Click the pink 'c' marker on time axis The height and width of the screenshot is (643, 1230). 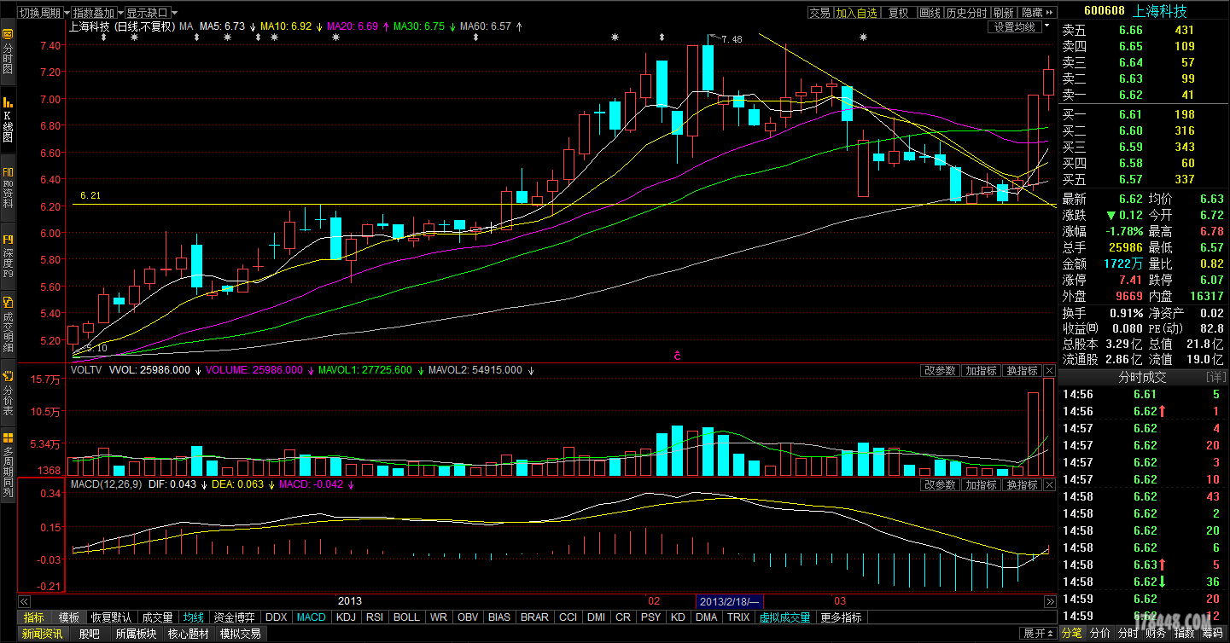(676, 355)
